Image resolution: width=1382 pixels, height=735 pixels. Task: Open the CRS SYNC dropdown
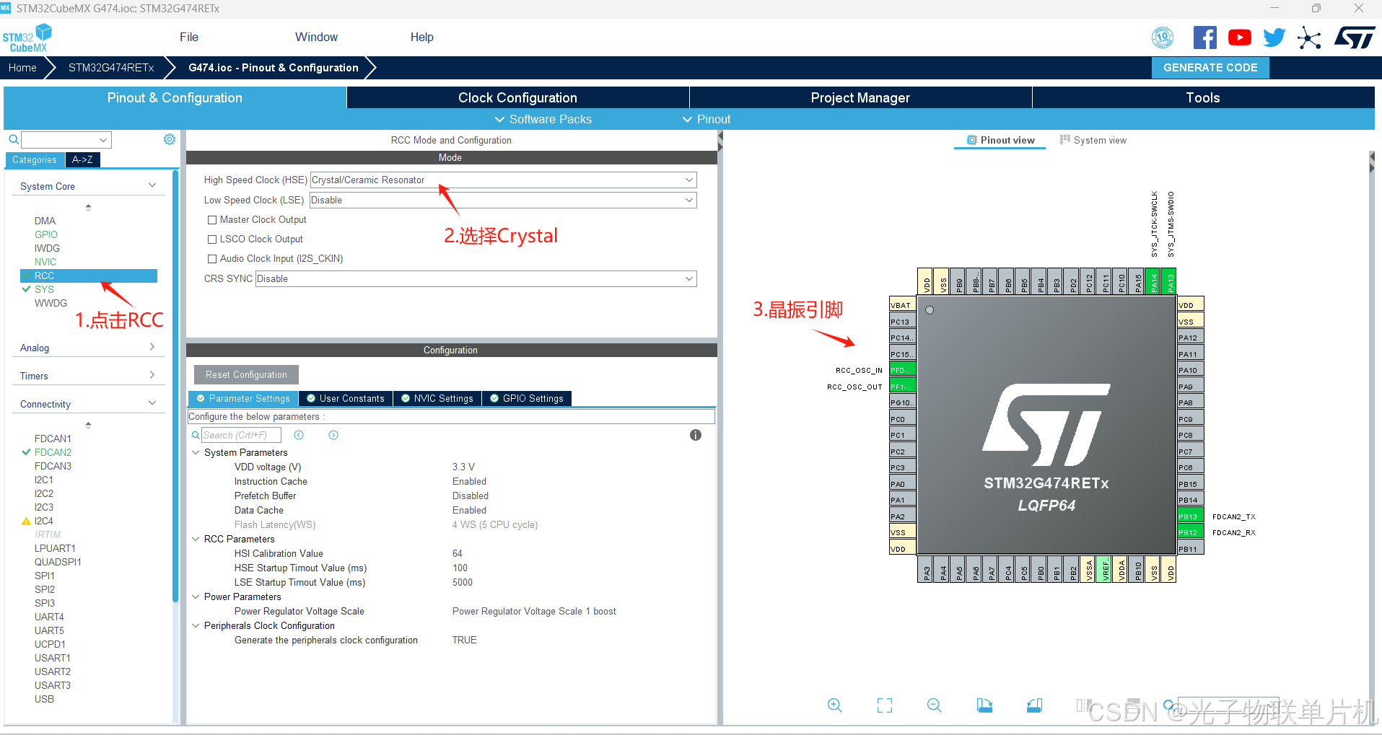476,278
